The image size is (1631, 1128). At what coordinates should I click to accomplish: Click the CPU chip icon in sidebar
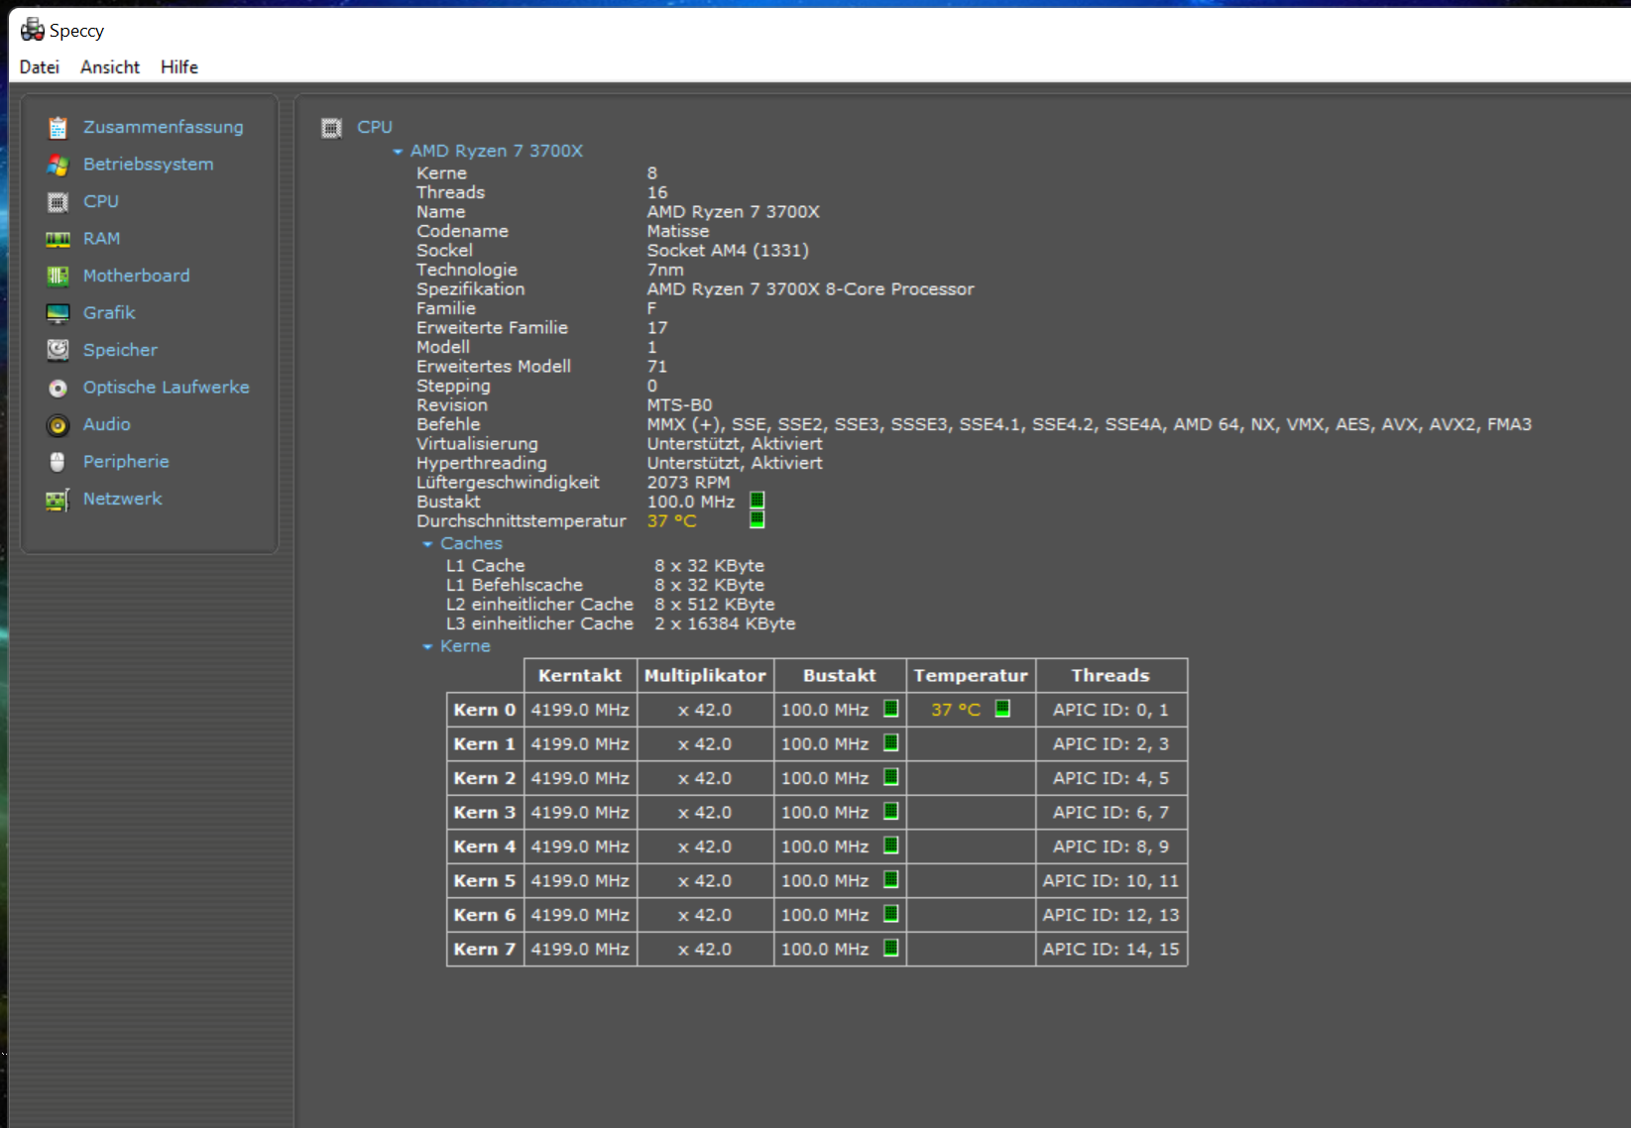click(x=58, y=202)
